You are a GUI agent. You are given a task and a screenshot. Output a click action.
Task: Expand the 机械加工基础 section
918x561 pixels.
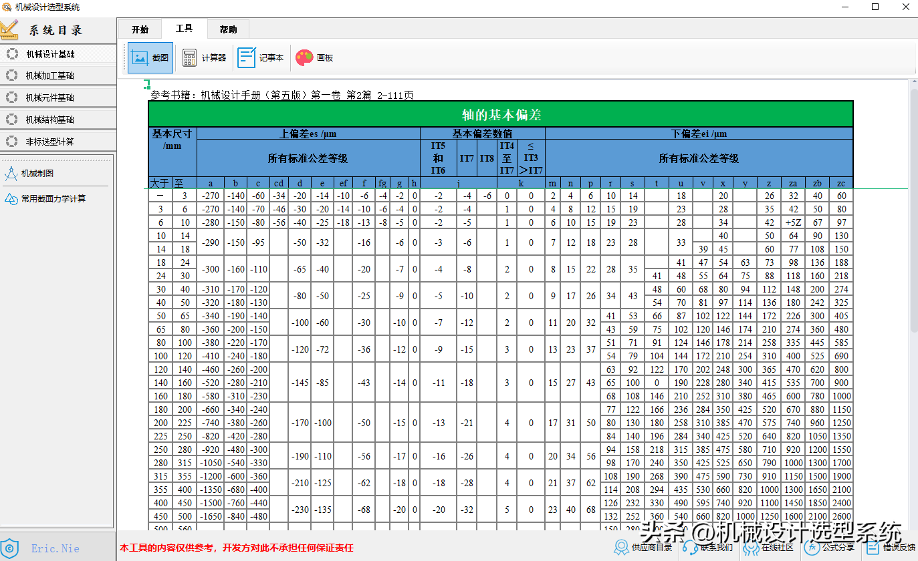click(x=58, y=75)
